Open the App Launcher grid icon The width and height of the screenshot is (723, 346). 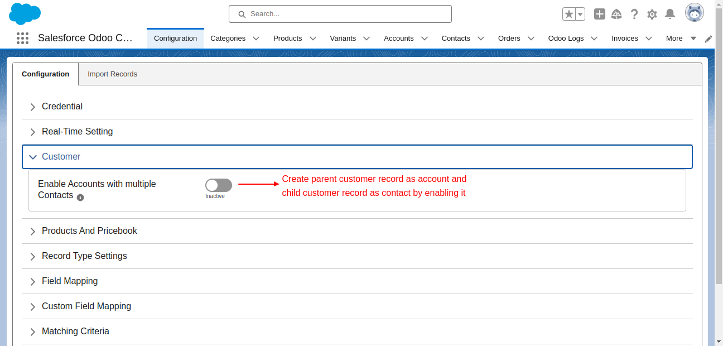pos(22,38)
